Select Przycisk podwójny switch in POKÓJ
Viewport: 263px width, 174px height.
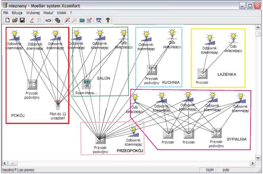tap(32, 84)
